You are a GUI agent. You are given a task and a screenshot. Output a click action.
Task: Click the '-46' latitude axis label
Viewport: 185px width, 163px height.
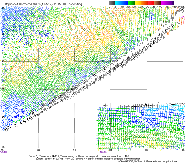(2, 89)
